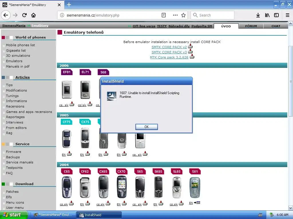Switch to the ÚVOD tab

click(226, 26)
